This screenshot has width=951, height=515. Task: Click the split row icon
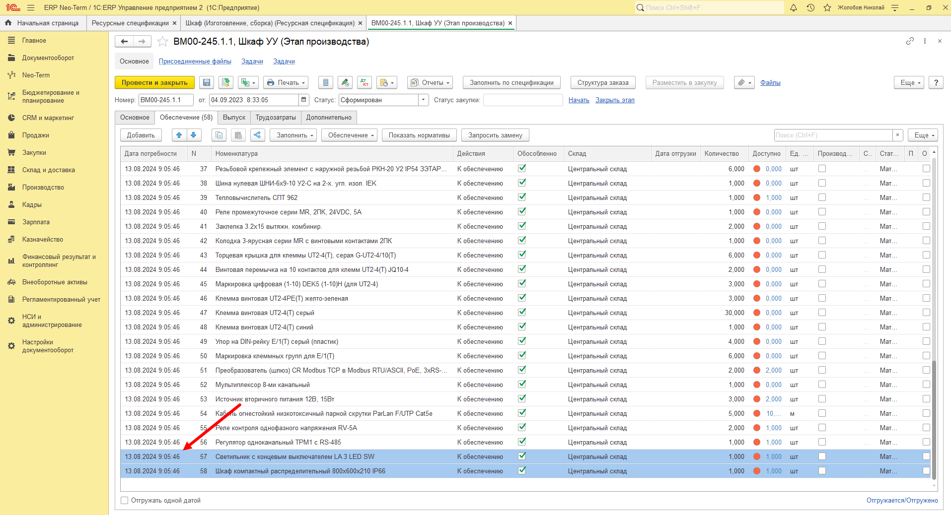point(257,135)
